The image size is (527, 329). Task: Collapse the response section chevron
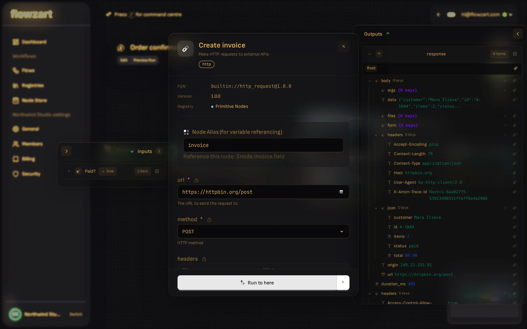click(370, 54)
